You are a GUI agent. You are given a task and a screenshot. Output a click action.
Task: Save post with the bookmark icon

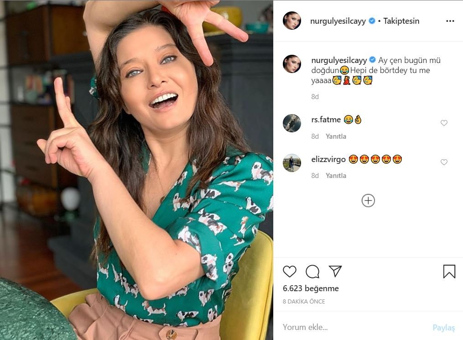449,272
